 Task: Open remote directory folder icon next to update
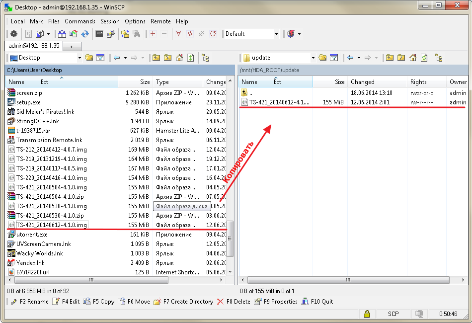point(322,58)
